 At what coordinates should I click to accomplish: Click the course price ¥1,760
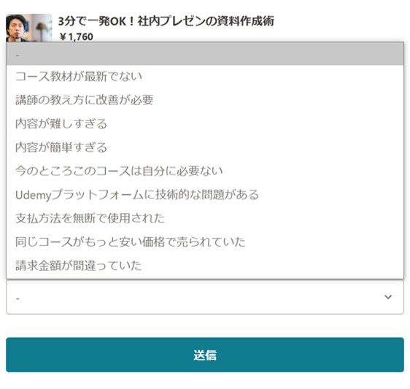76,37
